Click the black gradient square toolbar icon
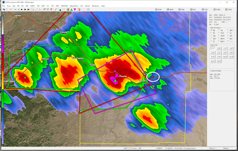This screenshot has width=238, height=151. coord(60,9)
